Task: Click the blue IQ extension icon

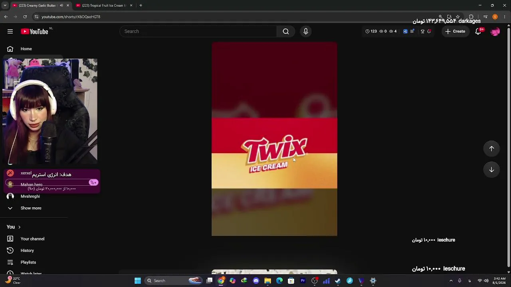Action: tap(405, 31)
